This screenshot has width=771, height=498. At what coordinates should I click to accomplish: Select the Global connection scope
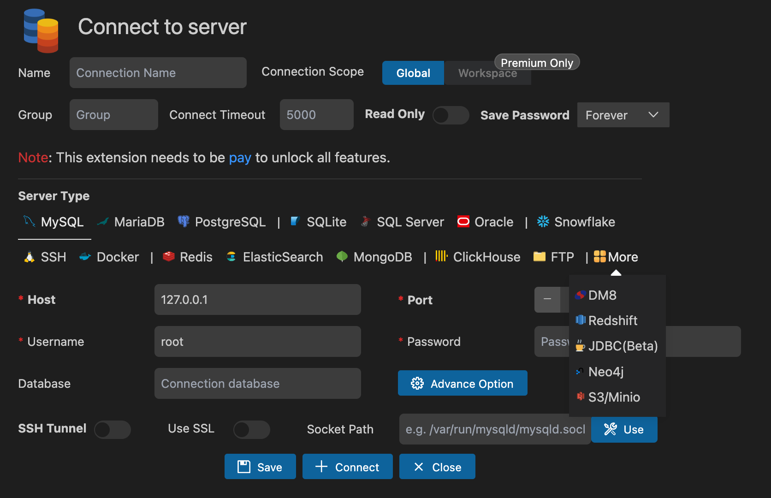tap(413, 73)
